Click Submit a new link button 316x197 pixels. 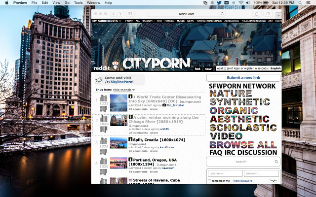(243, 78)
